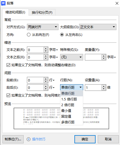Open 行 unit dropdown for 段前
The image size is (120, 145).
(52, 80)
